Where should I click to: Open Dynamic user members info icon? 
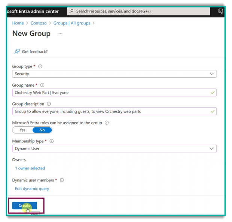[62, 180]
